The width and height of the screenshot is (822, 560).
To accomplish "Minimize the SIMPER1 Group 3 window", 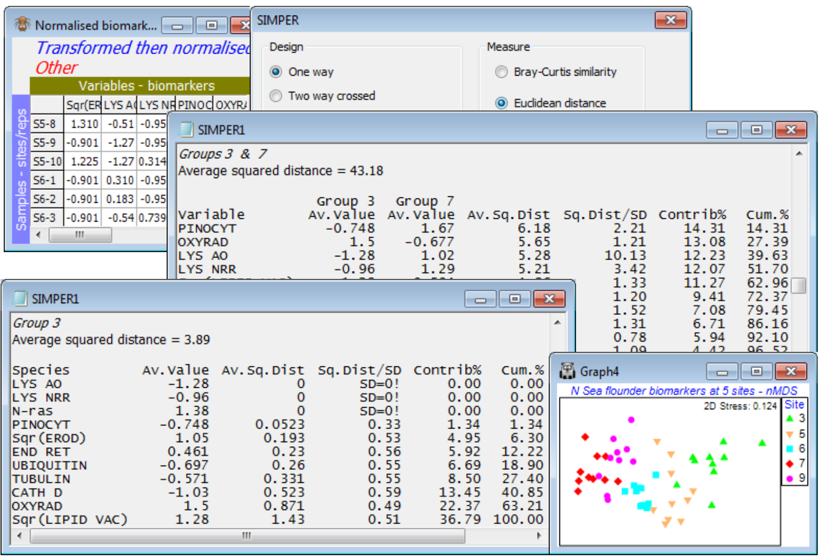I will tap(480, 299).
